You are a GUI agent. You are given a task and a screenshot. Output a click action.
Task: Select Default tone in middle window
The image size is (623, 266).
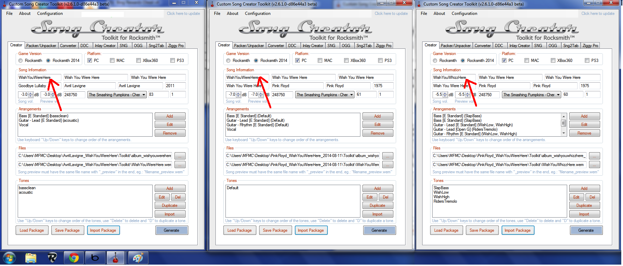232,188
